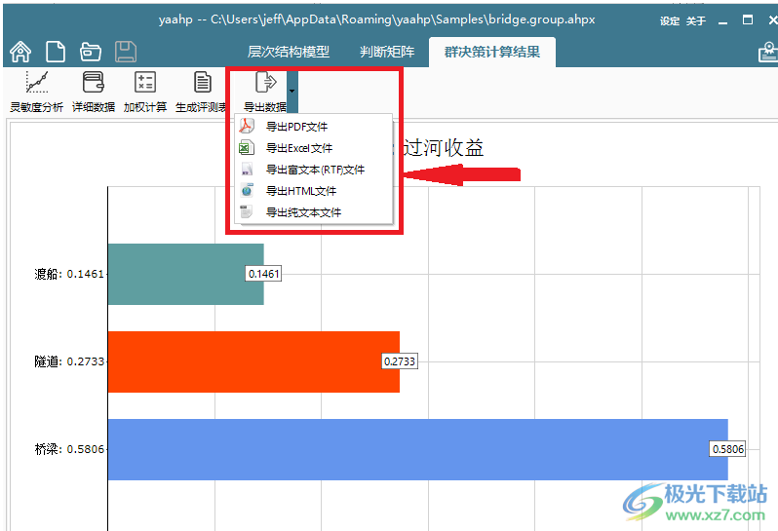The height and width of the screenshot is (531, 778).
Task: Choose 导出Excel文件 from the export menu
Action: [x=314, y=148]
